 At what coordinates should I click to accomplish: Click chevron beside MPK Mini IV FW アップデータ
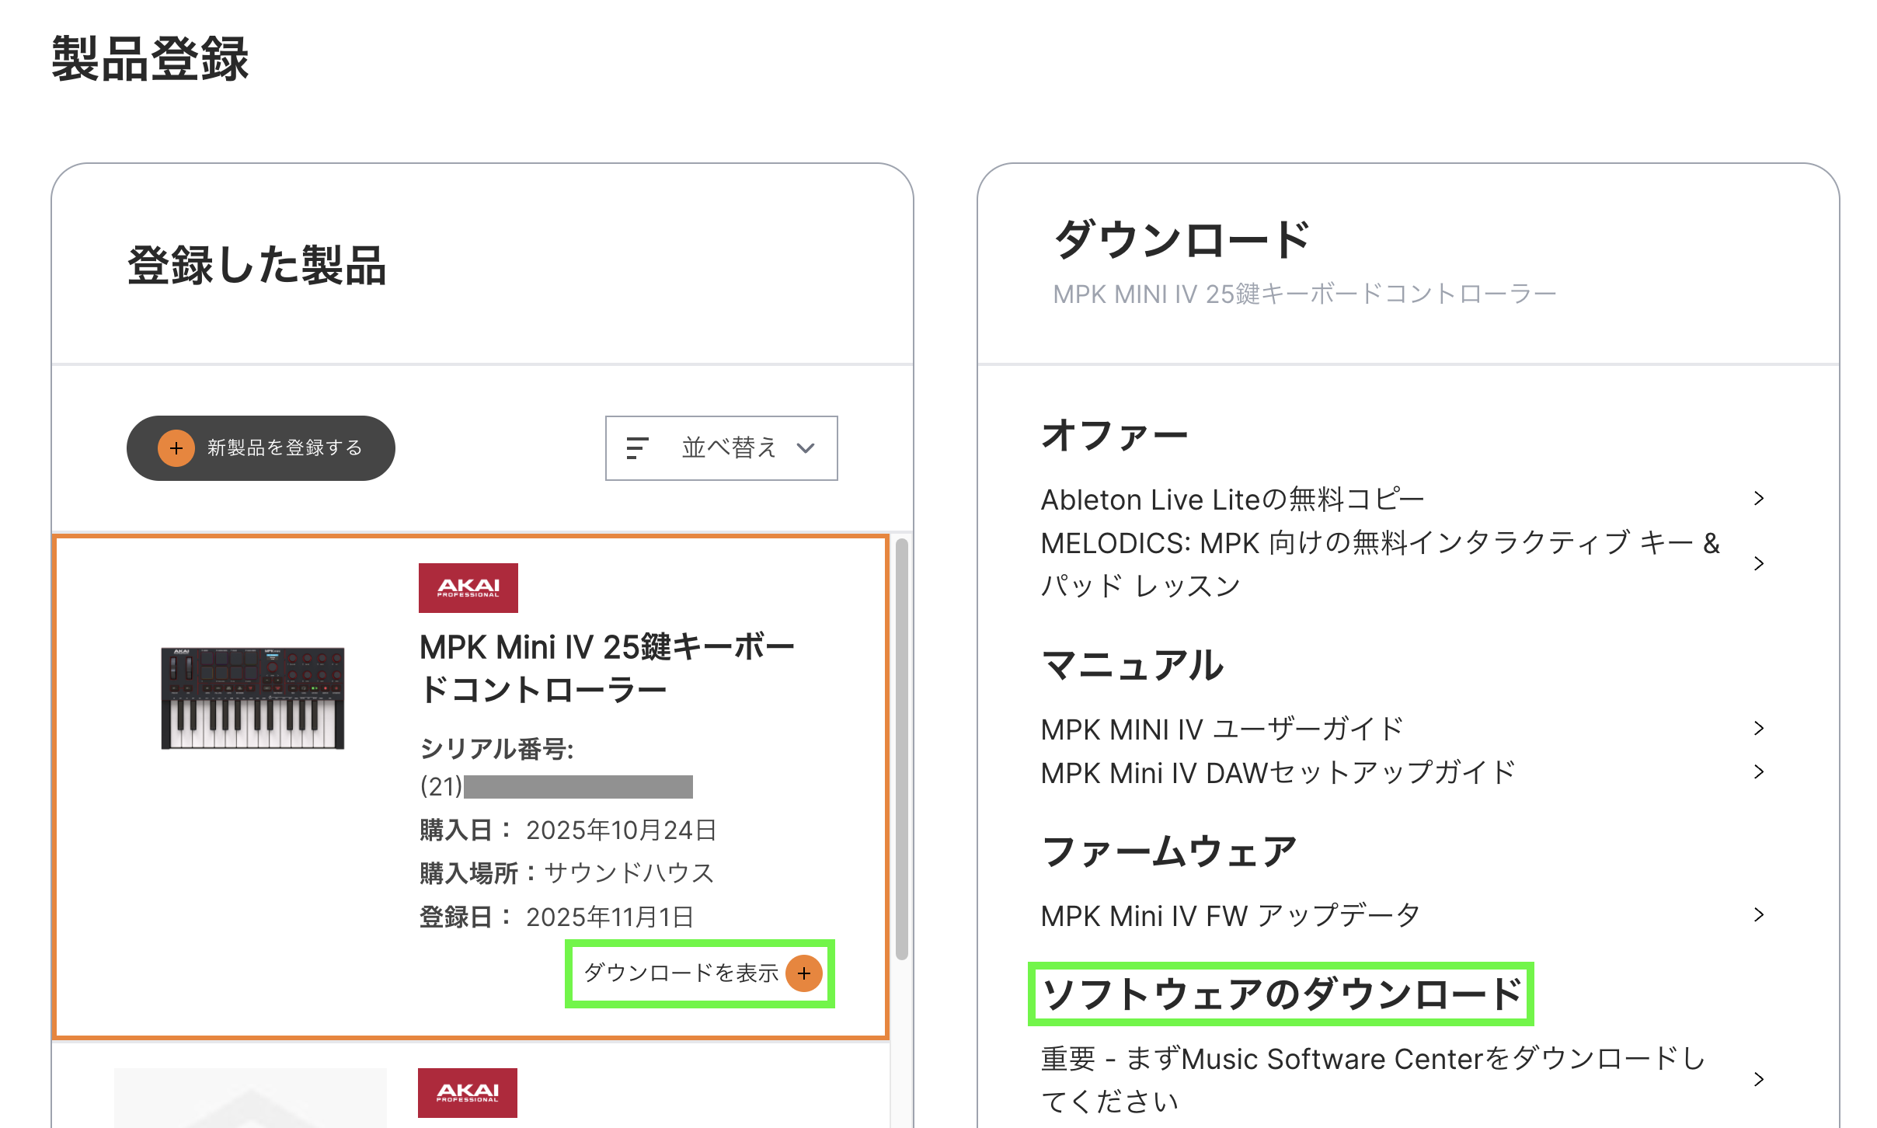pos(1759,915)
